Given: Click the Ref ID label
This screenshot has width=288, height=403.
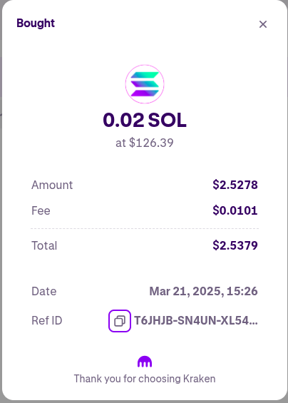Looking at the screenshot, I should [x=47, y=321].
